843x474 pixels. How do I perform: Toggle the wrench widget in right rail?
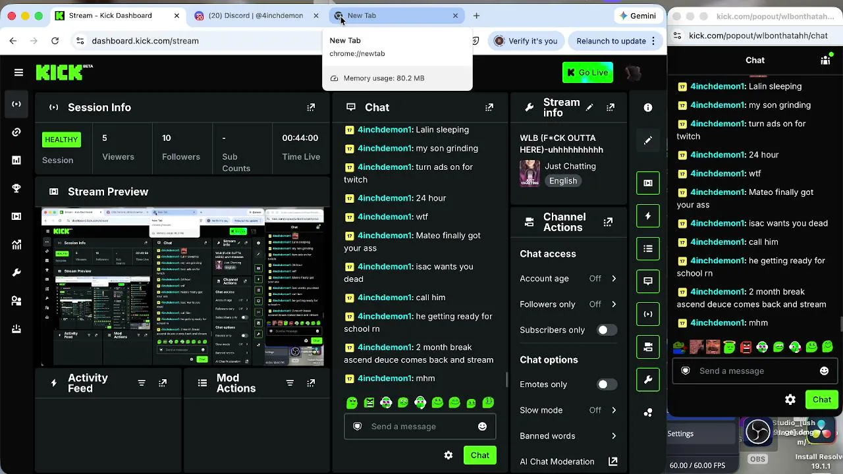pyautogui.click(x=648, y=380)
